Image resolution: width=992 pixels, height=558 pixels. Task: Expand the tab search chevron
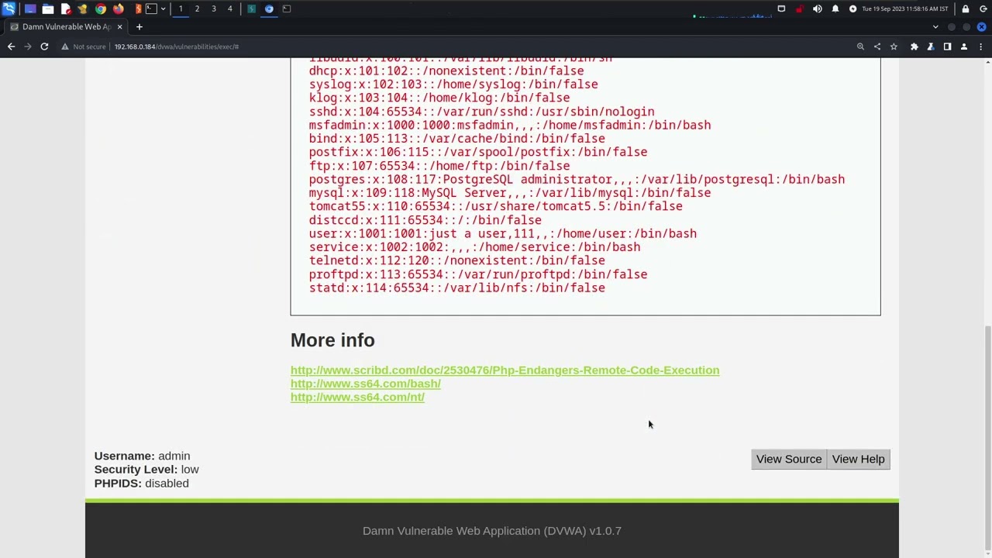click(x=935, y=26)
